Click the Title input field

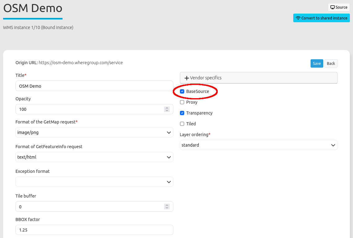(94, 86)
